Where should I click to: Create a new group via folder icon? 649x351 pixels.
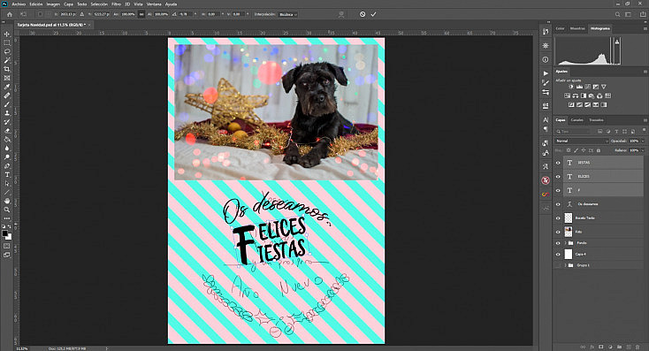620,347
